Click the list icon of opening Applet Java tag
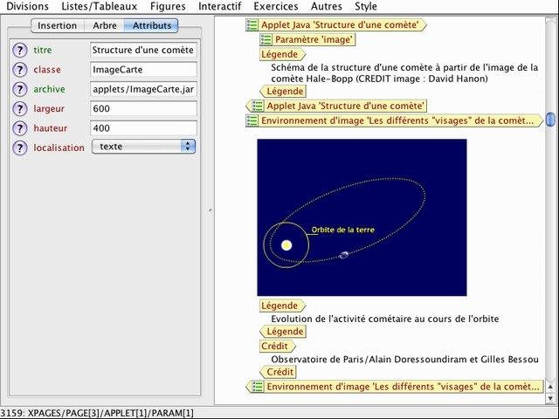Image resolution: width=559 pixels, height=419 pixels. (252, 25)
